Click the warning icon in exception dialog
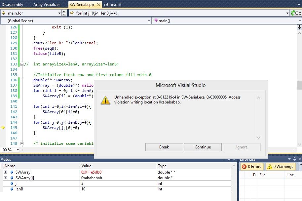302x201 pixels. coord(105,100)
